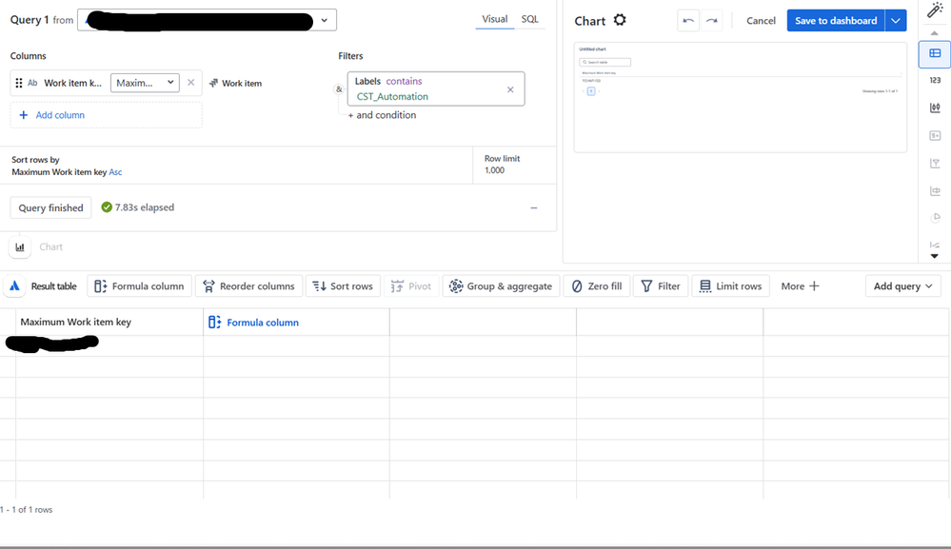Open the Maximum aggregation dropdown

[x=145, y=83]
